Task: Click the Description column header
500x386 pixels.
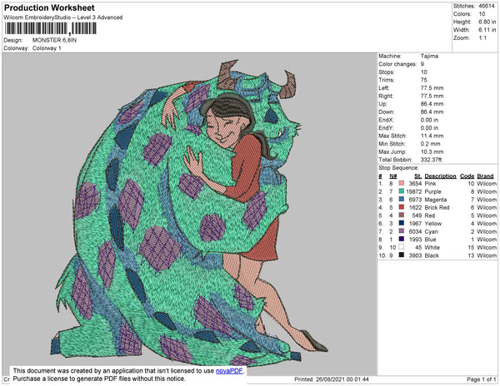Action: coord(440,176)
